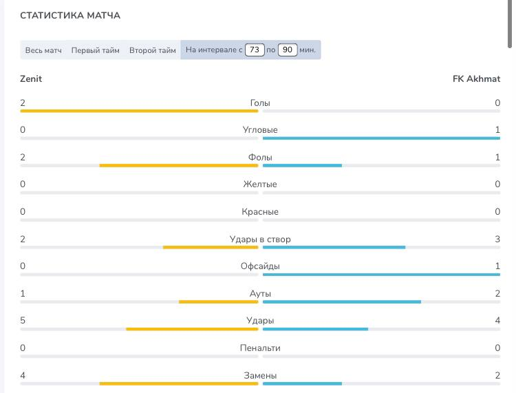Click the Пенальти stat label
The width and height of the screenshot is (516, 393).
pos(260,348)
